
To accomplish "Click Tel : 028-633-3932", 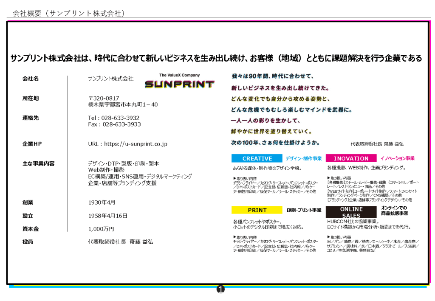I will point(114,118).
